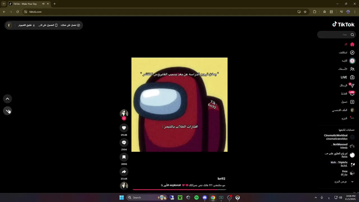The image size is (359, 202).
Task: Open the taskbar clock showing 10:06 PM
Action: pos(351,198)
